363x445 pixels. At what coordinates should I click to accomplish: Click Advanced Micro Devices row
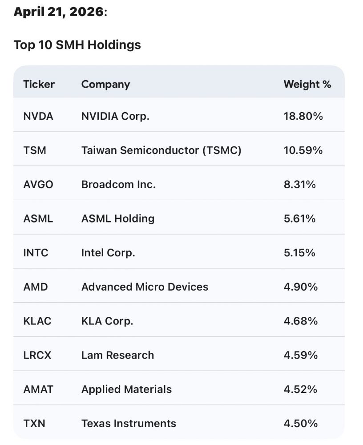(x=145, y=287)
